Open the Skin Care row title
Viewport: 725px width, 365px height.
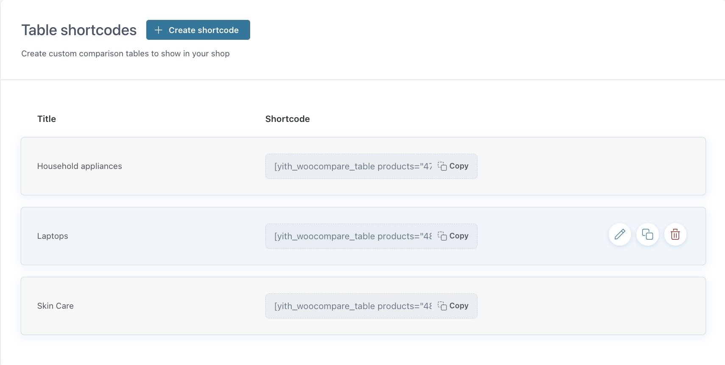coord(56,306)
